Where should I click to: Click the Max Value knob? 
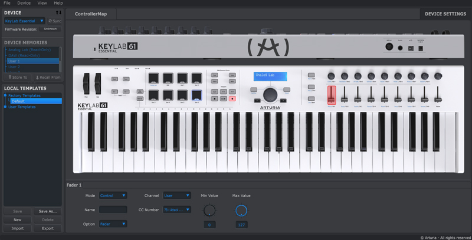coord(241,211)
